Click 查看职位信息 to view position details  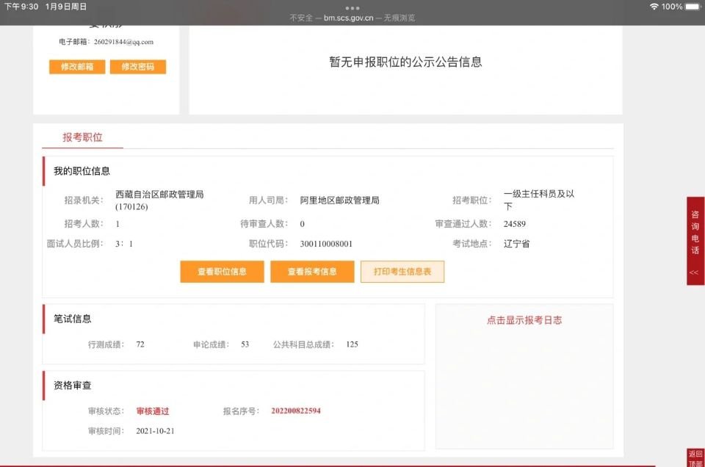[222, 272]
